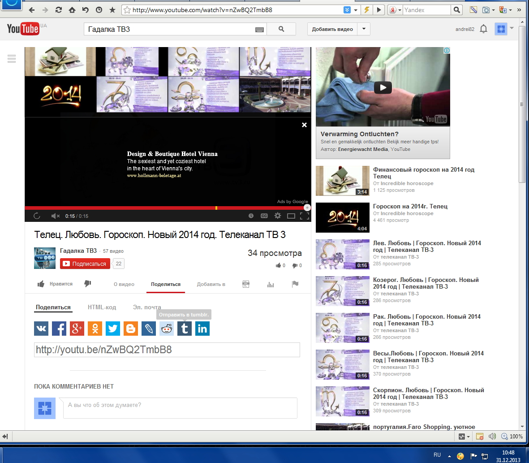This screenshot has width=529, height=463.
Task: Expand dropdown next to Добавить видео
Action: pos(364,29)
